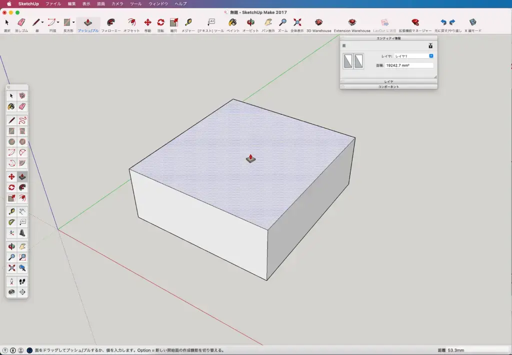Open the 円弧 arc tool dropdown arrow
This screenshot has width=512, height=355.
click(x=58, y=22)
